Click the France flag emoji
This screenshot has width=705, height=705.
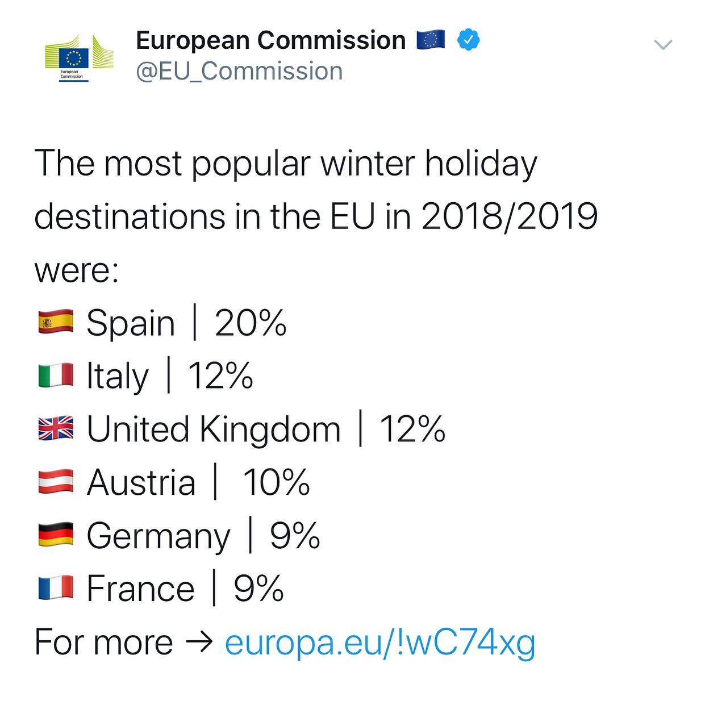56,588
